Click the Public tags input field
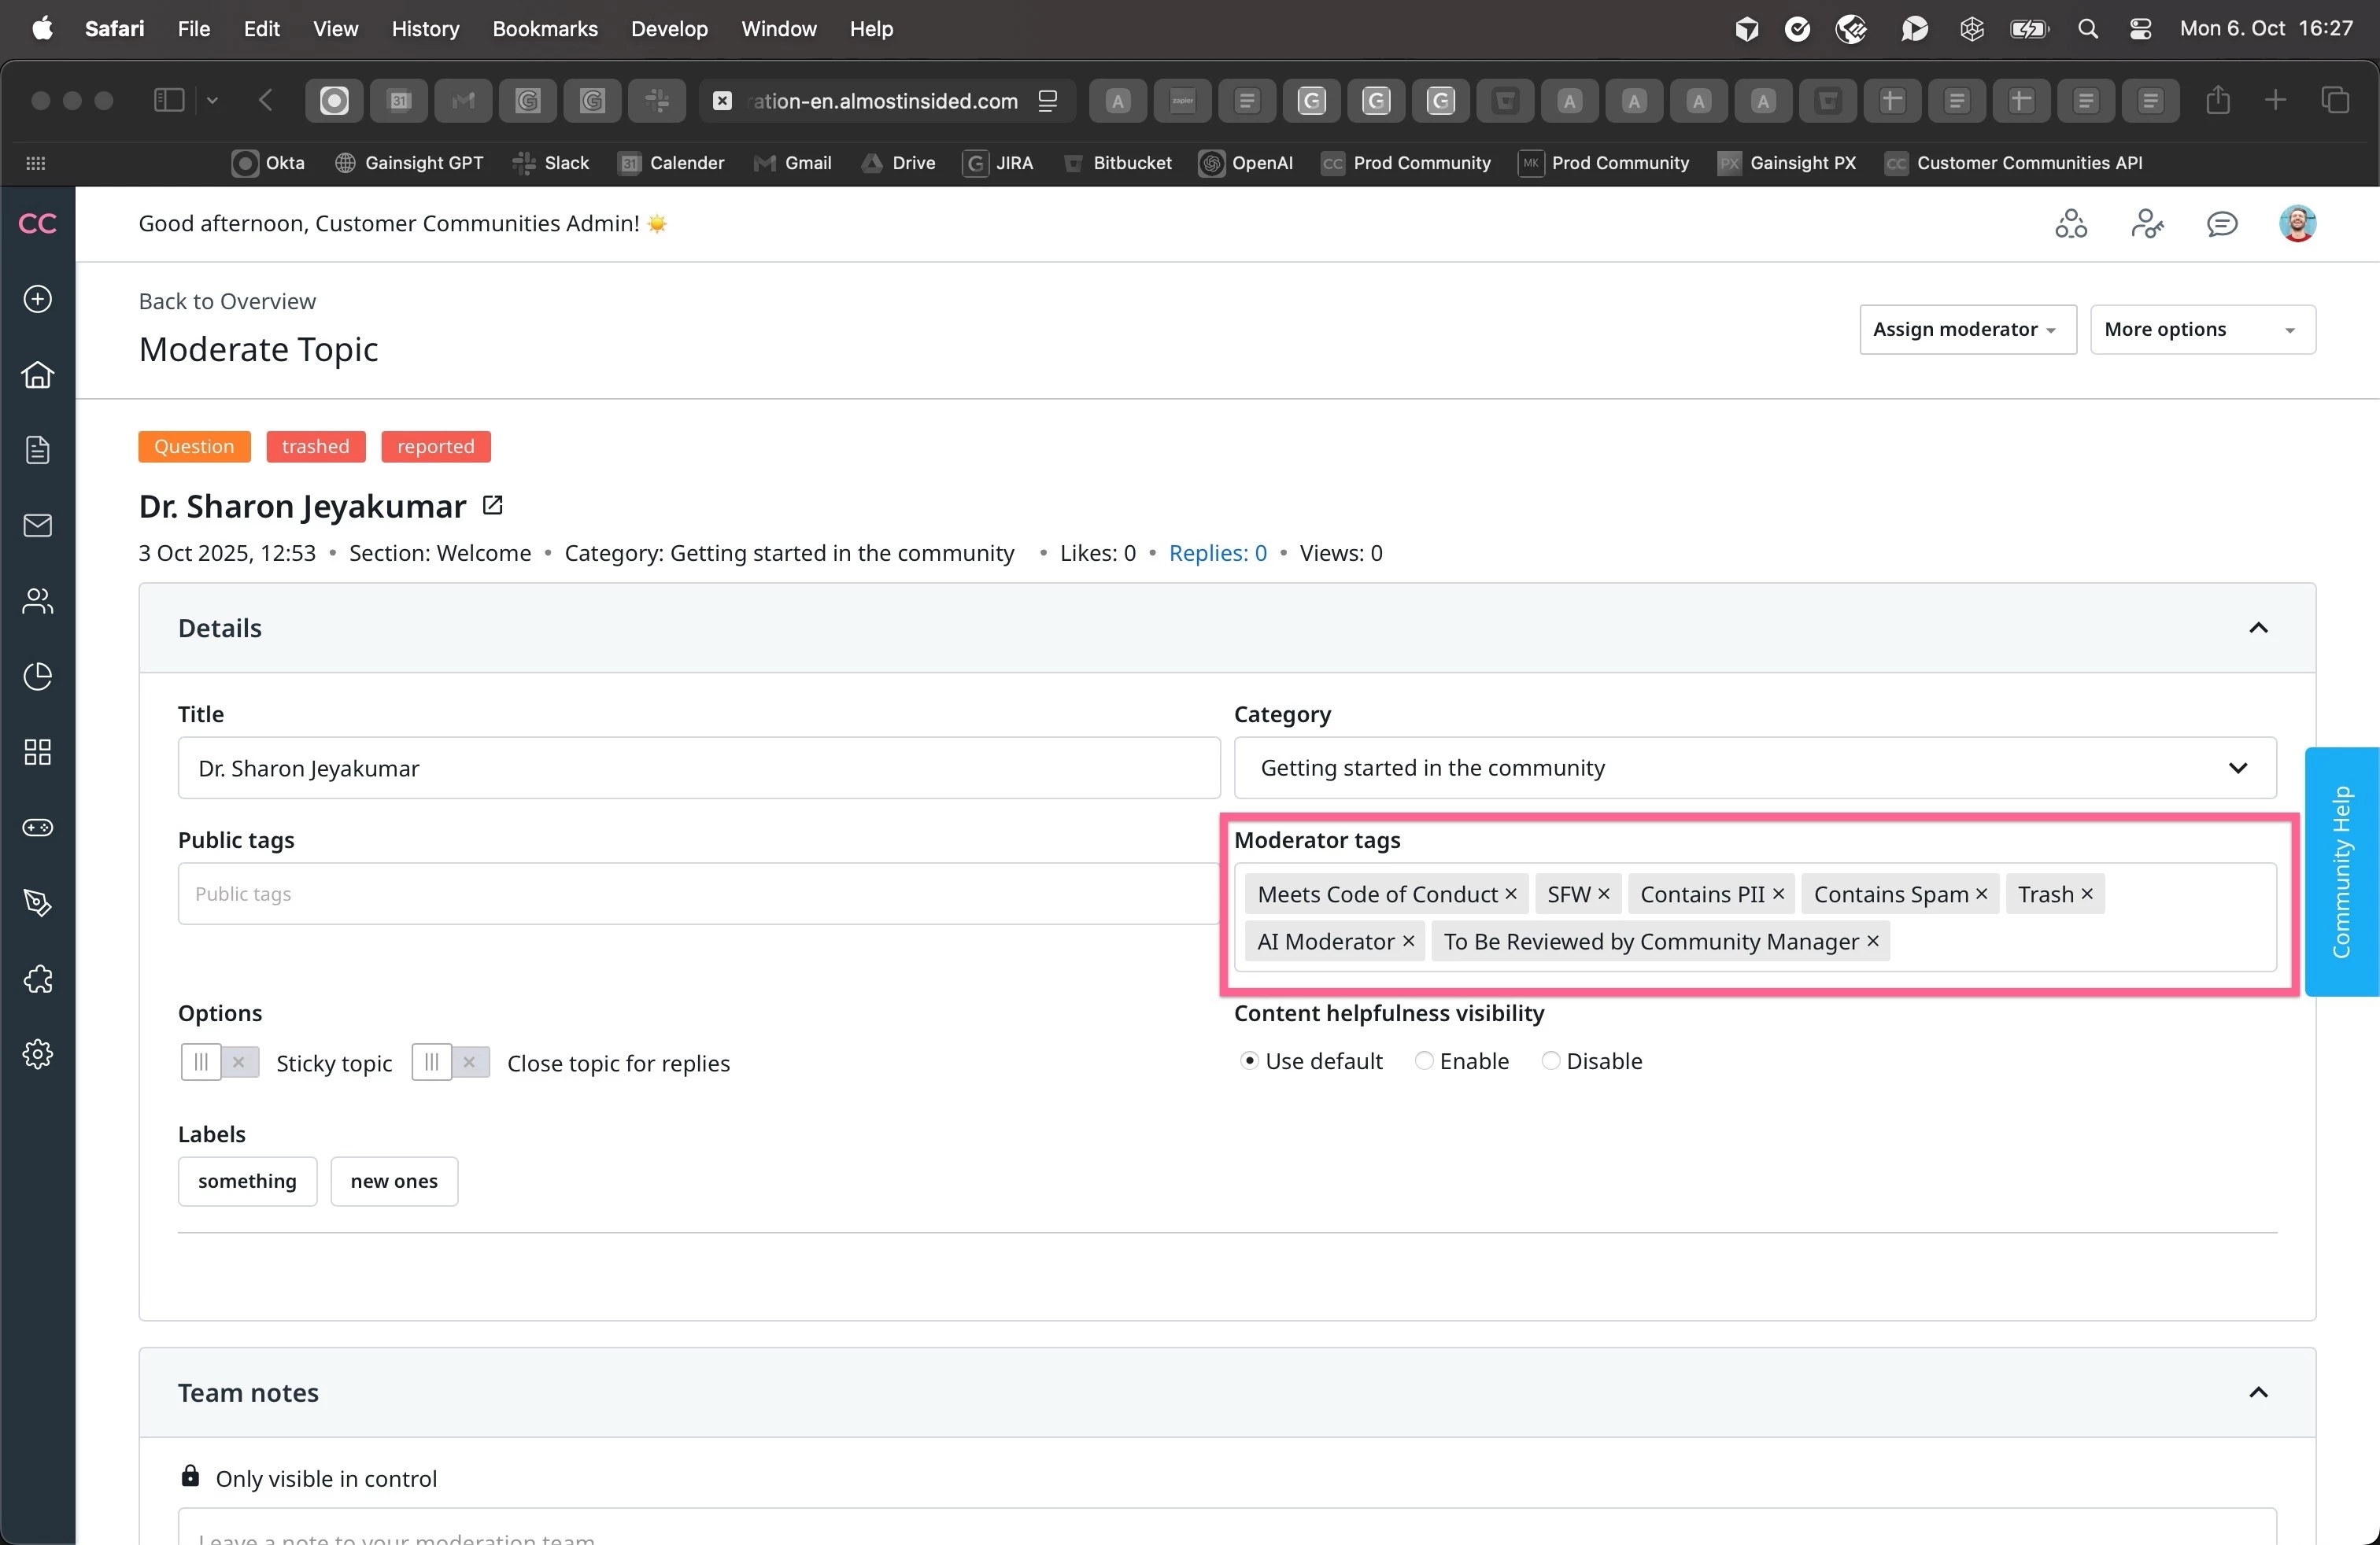This screenshot has height=1545, width=2380. pyautogui.click(x=698, y=894)
